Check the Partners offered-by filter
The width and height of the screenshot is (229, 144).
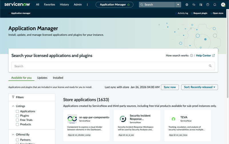[17, 140]
